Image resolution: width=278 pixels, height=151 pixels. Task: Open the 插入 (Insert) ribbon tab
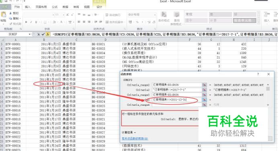coord(27,7)
